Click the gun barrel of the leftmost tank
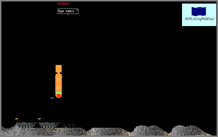Viewport: 218px width, 137px height. click(x=33, y=123)
